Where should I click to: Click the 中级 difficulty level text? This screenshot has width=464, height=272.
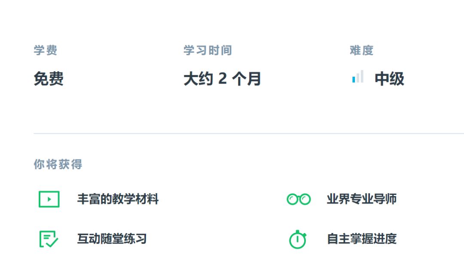pos(389,79)
